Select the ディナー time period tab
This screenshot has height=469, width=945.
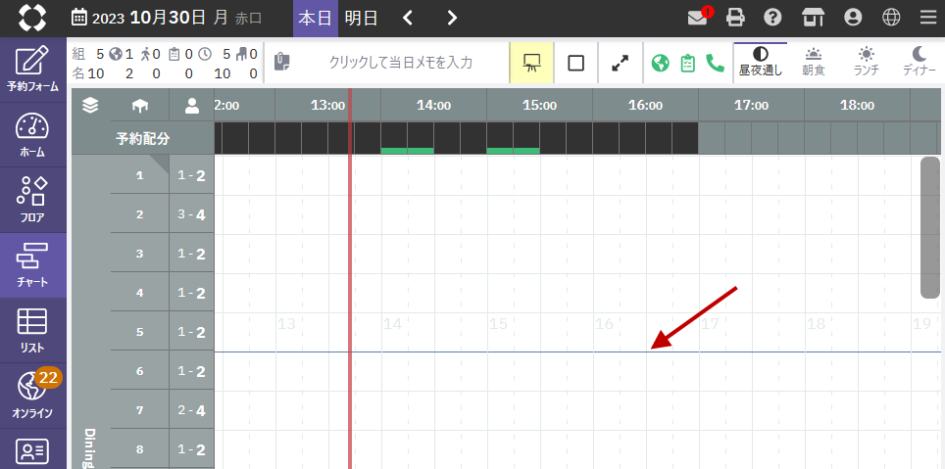[919, 62]
